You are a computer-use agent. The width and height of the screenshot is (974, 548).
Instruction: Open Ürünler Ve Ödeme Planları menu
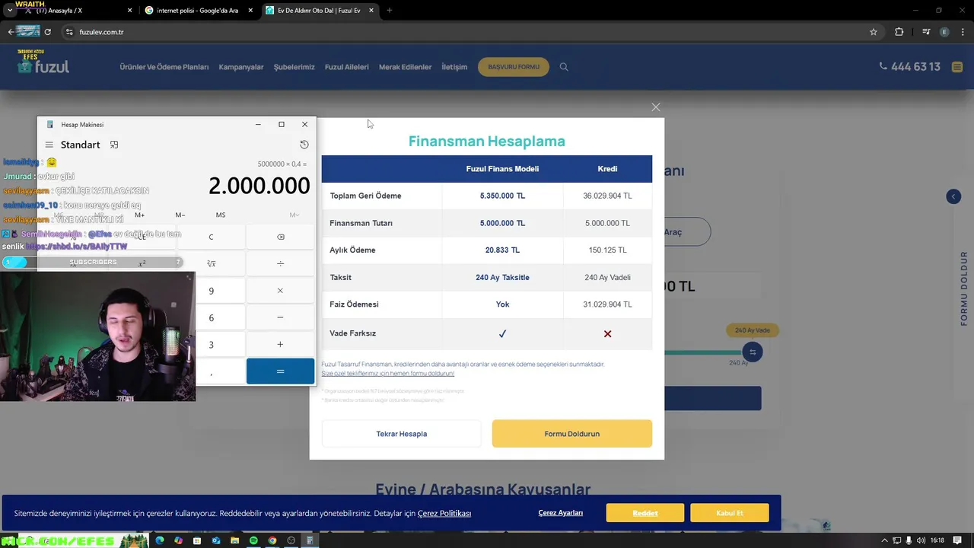click(x=164, y=67)
